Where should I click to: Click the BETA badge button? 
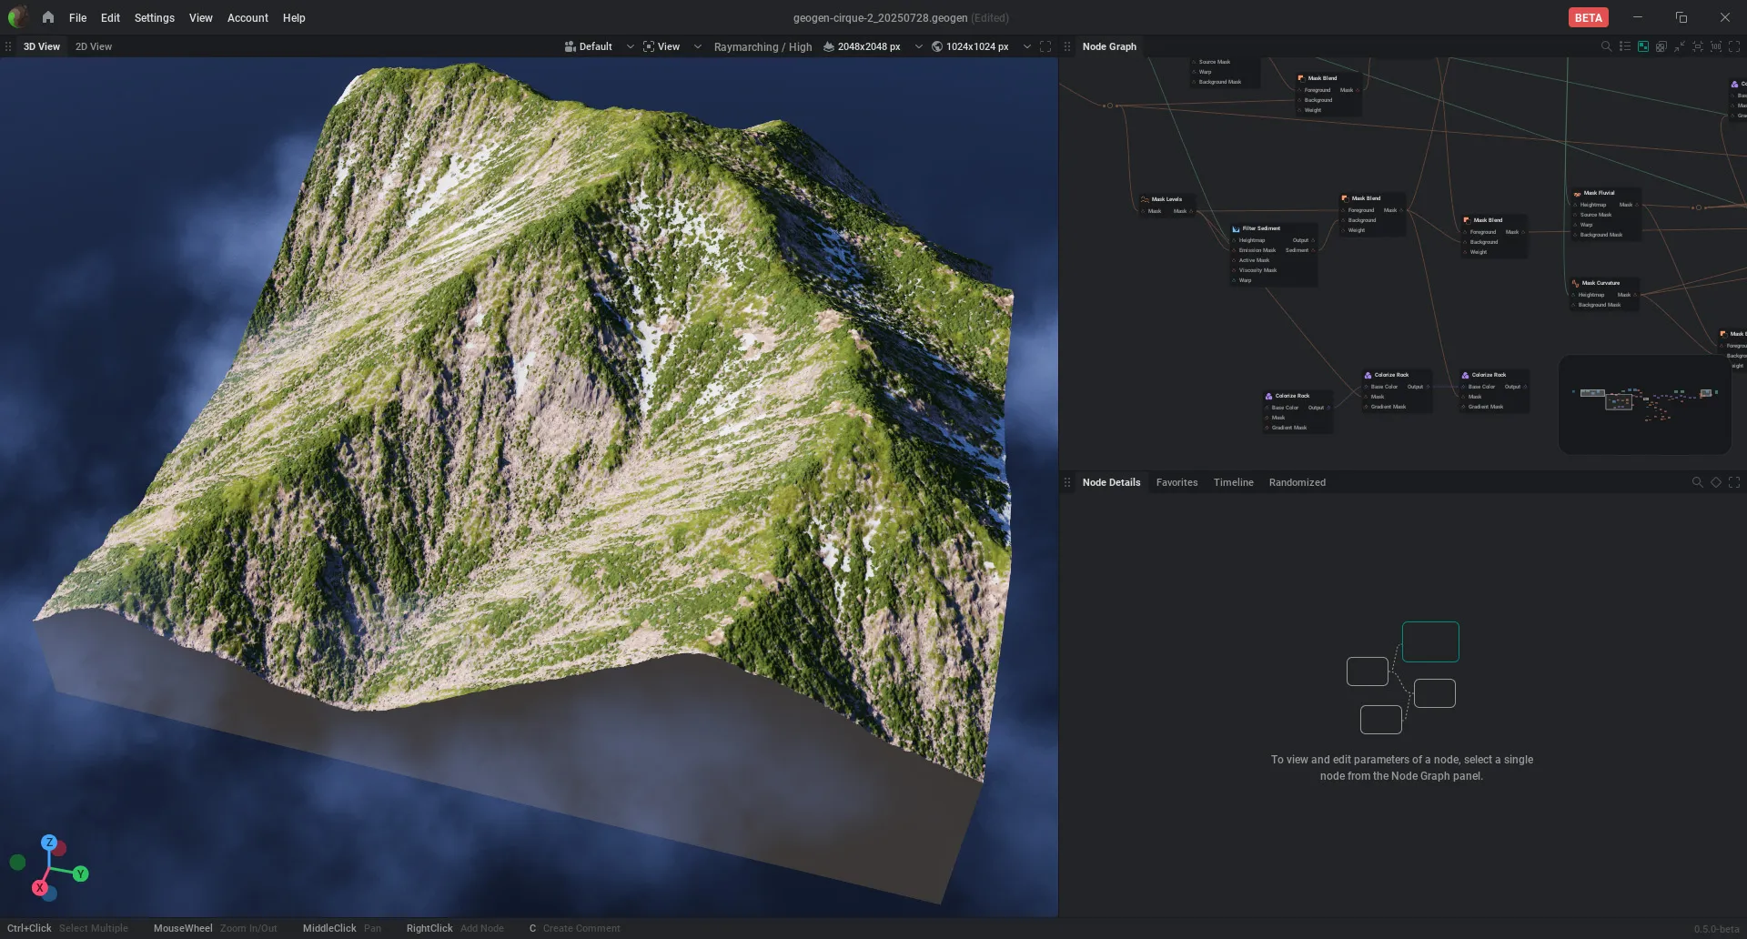click(x=1589, y=17)
